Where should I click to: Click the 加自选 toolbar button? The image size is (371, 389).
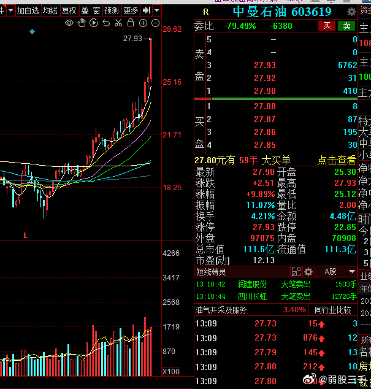pyautogui.click(x=28, y=10)
